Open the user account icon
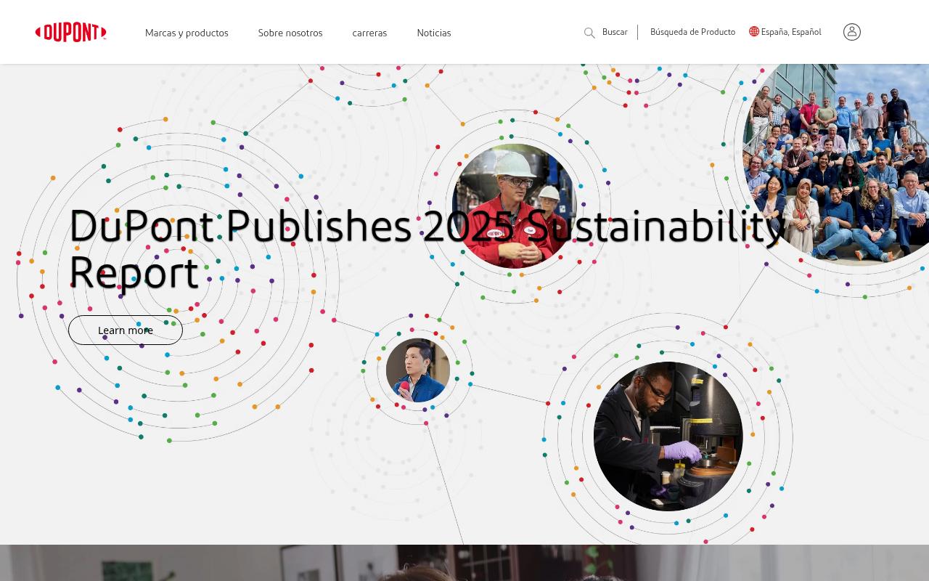This screenshot has width=929, height=581. tap(852, 32)
